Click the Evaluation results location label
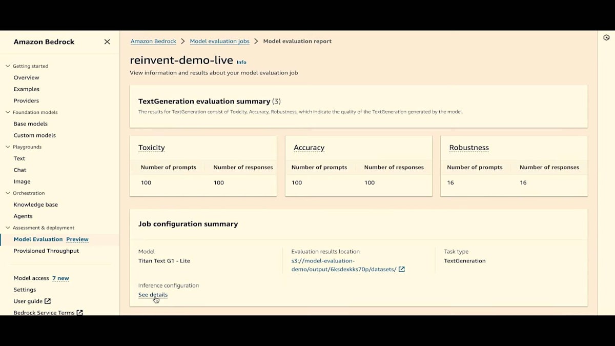Viewport: 615px width, 346px height. pos(325,252)
